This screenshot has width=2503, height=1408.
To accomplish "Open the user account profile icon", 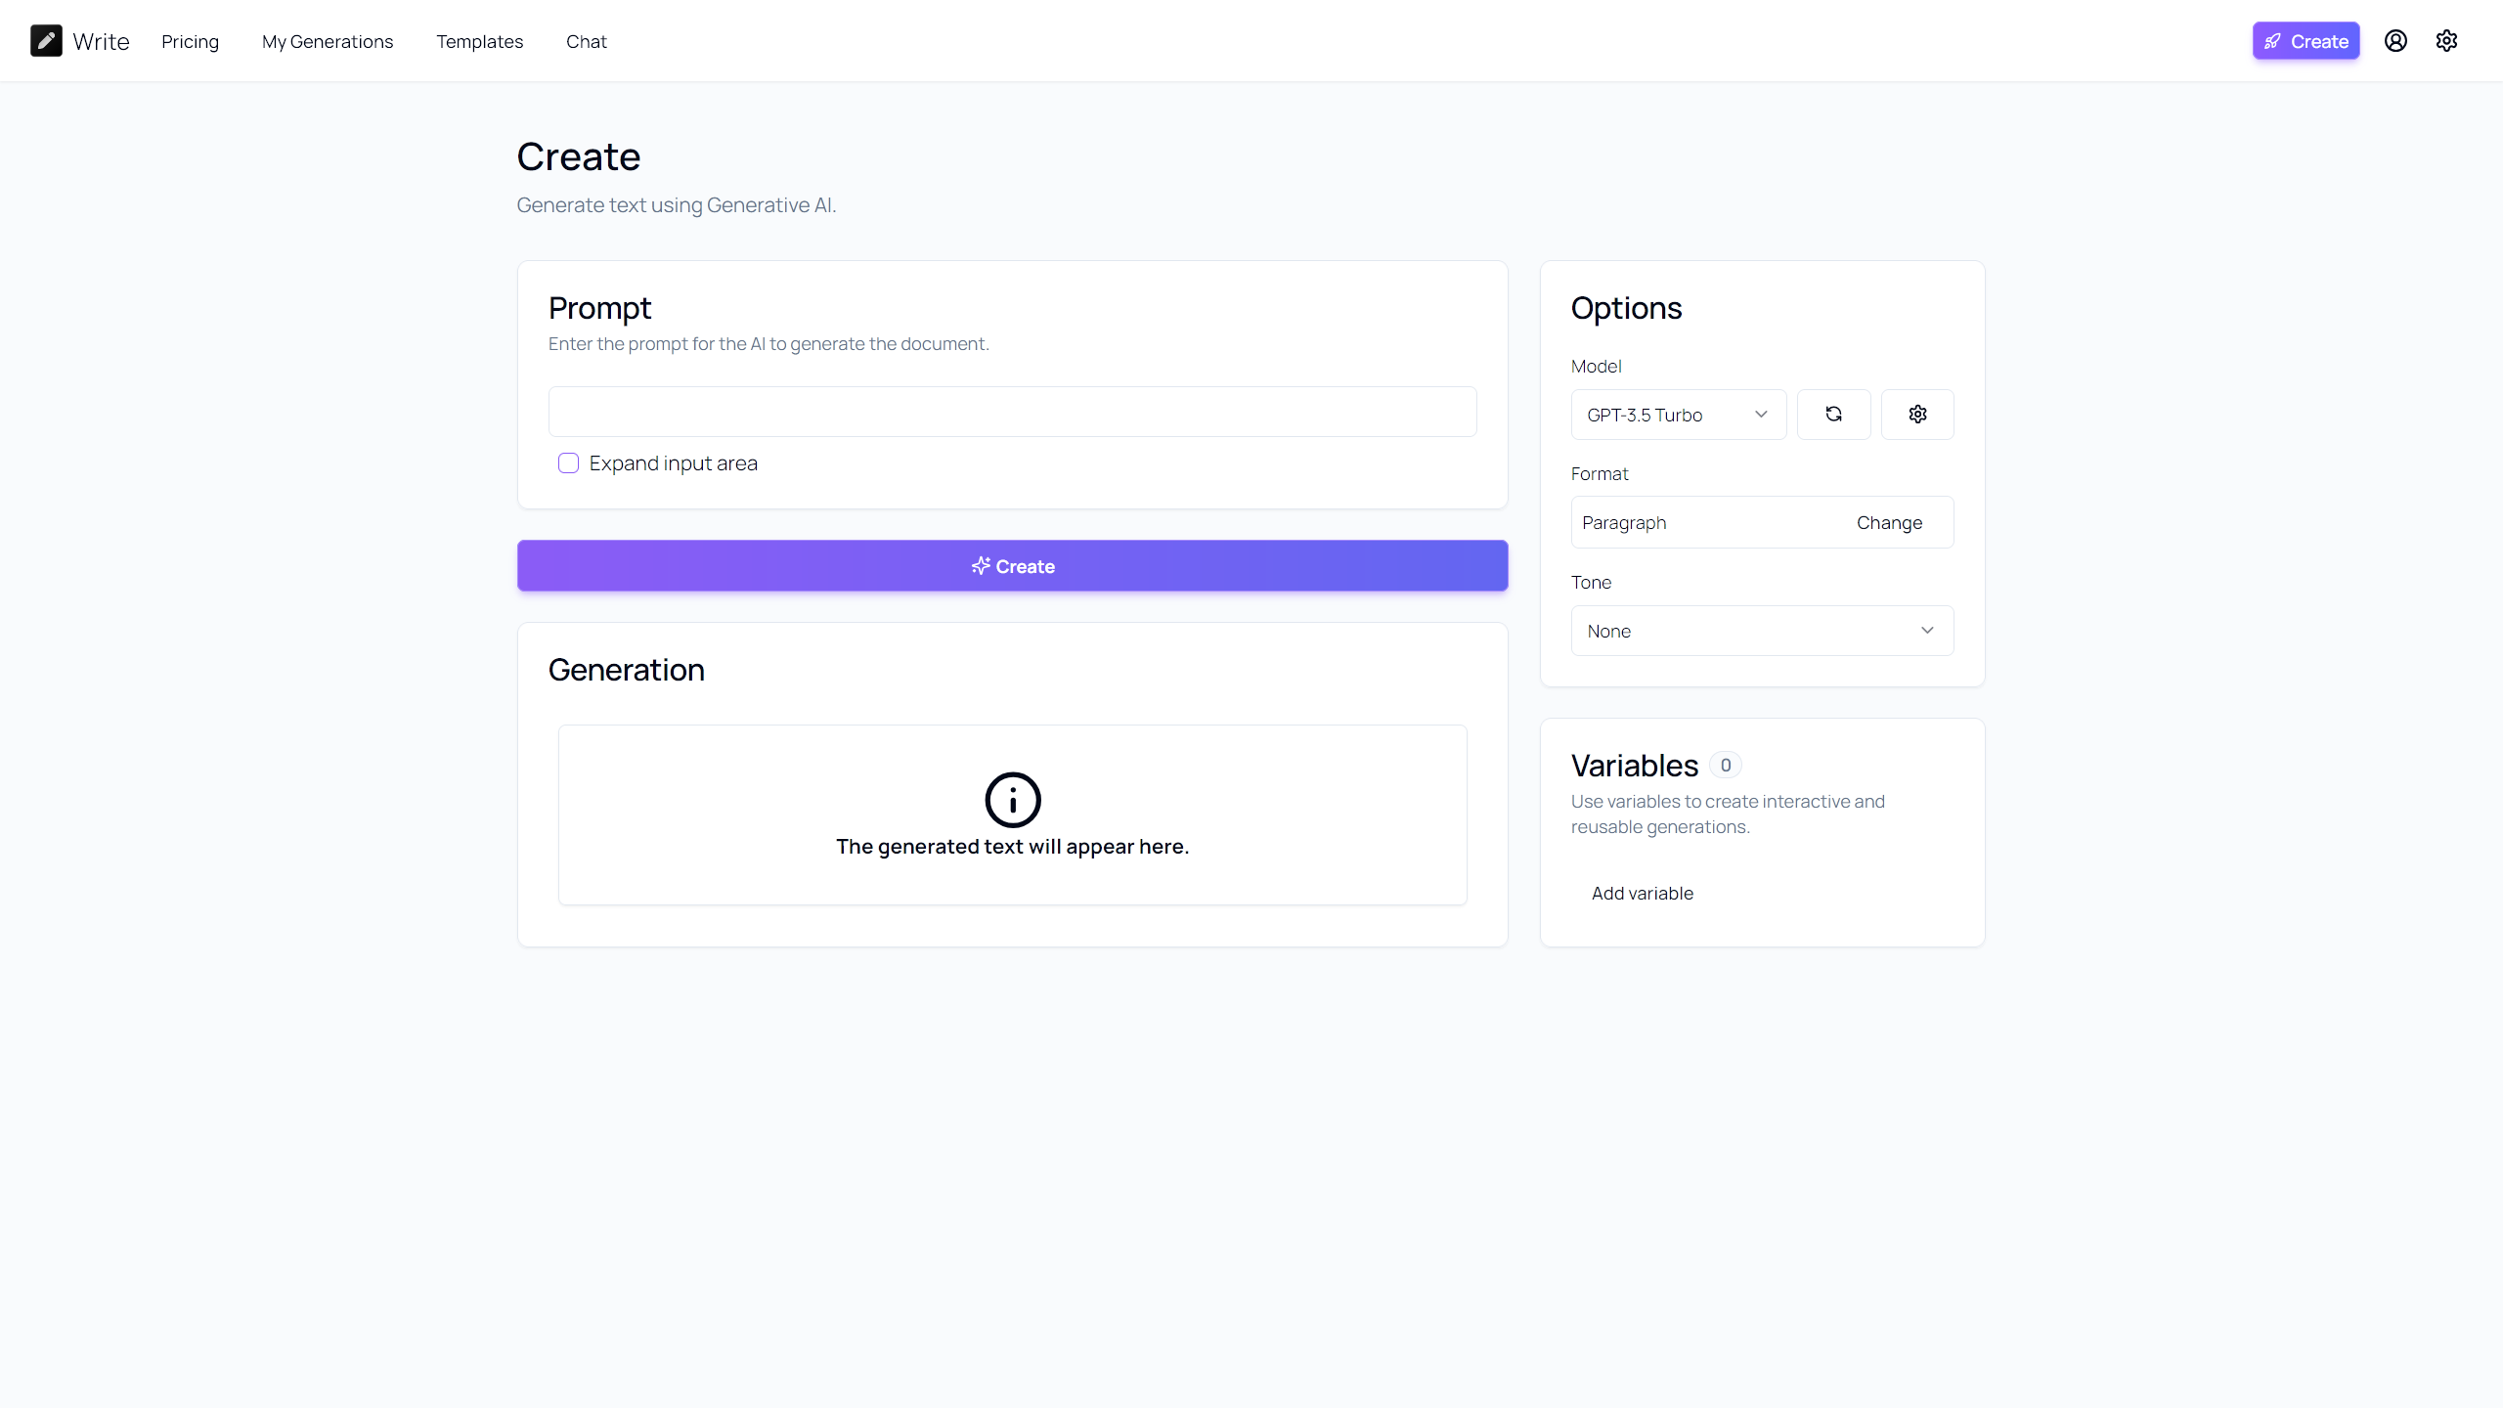I will coord(2395,41).
